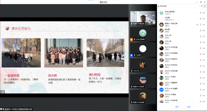Image resolution: width=207 pixels, height=111 pixels.
Task: Click muted mic icon for 环工19-01 participant
Action: [201, 90]
